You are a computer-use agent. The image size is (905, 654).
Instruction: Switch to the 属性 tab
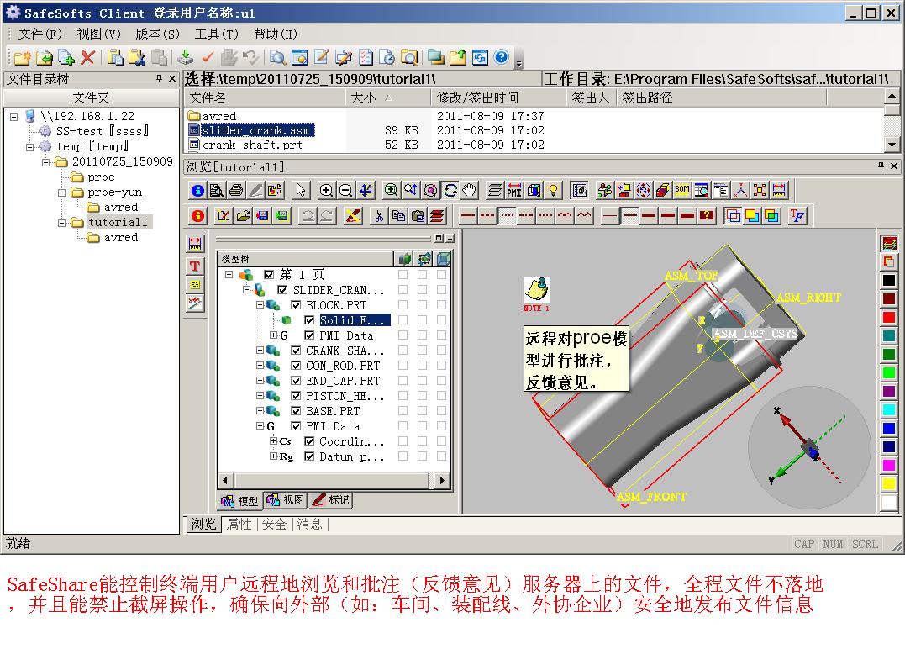(x=239, y=524)
